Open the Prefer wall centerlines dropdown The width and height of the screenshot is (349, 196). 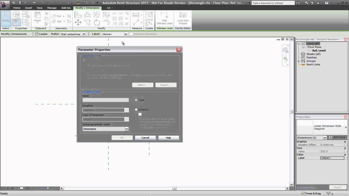85,34
